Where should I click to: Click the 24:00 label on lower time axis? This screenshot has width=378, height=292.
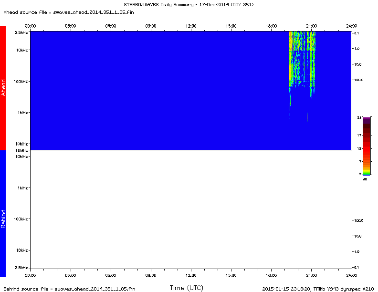(x=351, y=275)
